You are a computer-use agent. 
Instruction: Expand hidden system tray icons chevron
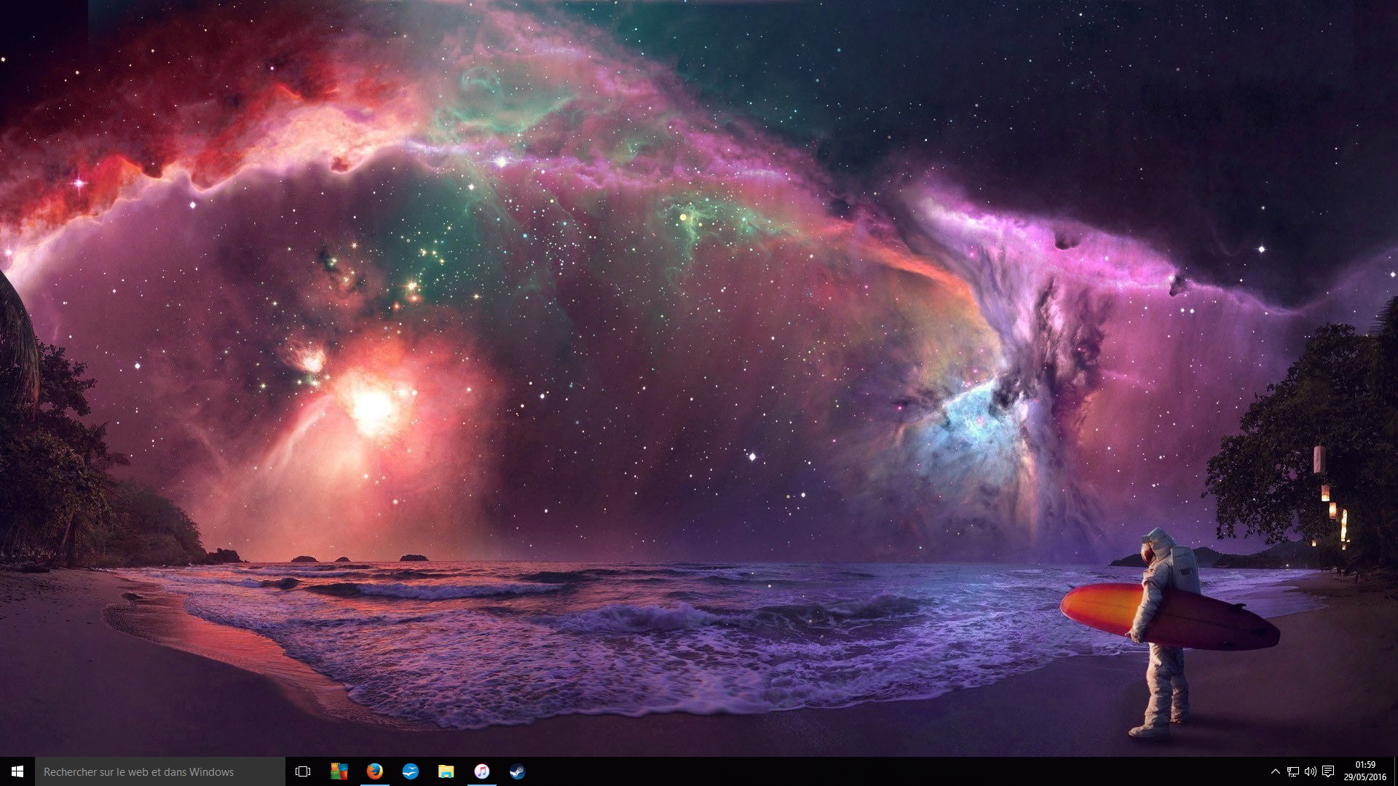pyautogui.click(x=1275, y=771)
